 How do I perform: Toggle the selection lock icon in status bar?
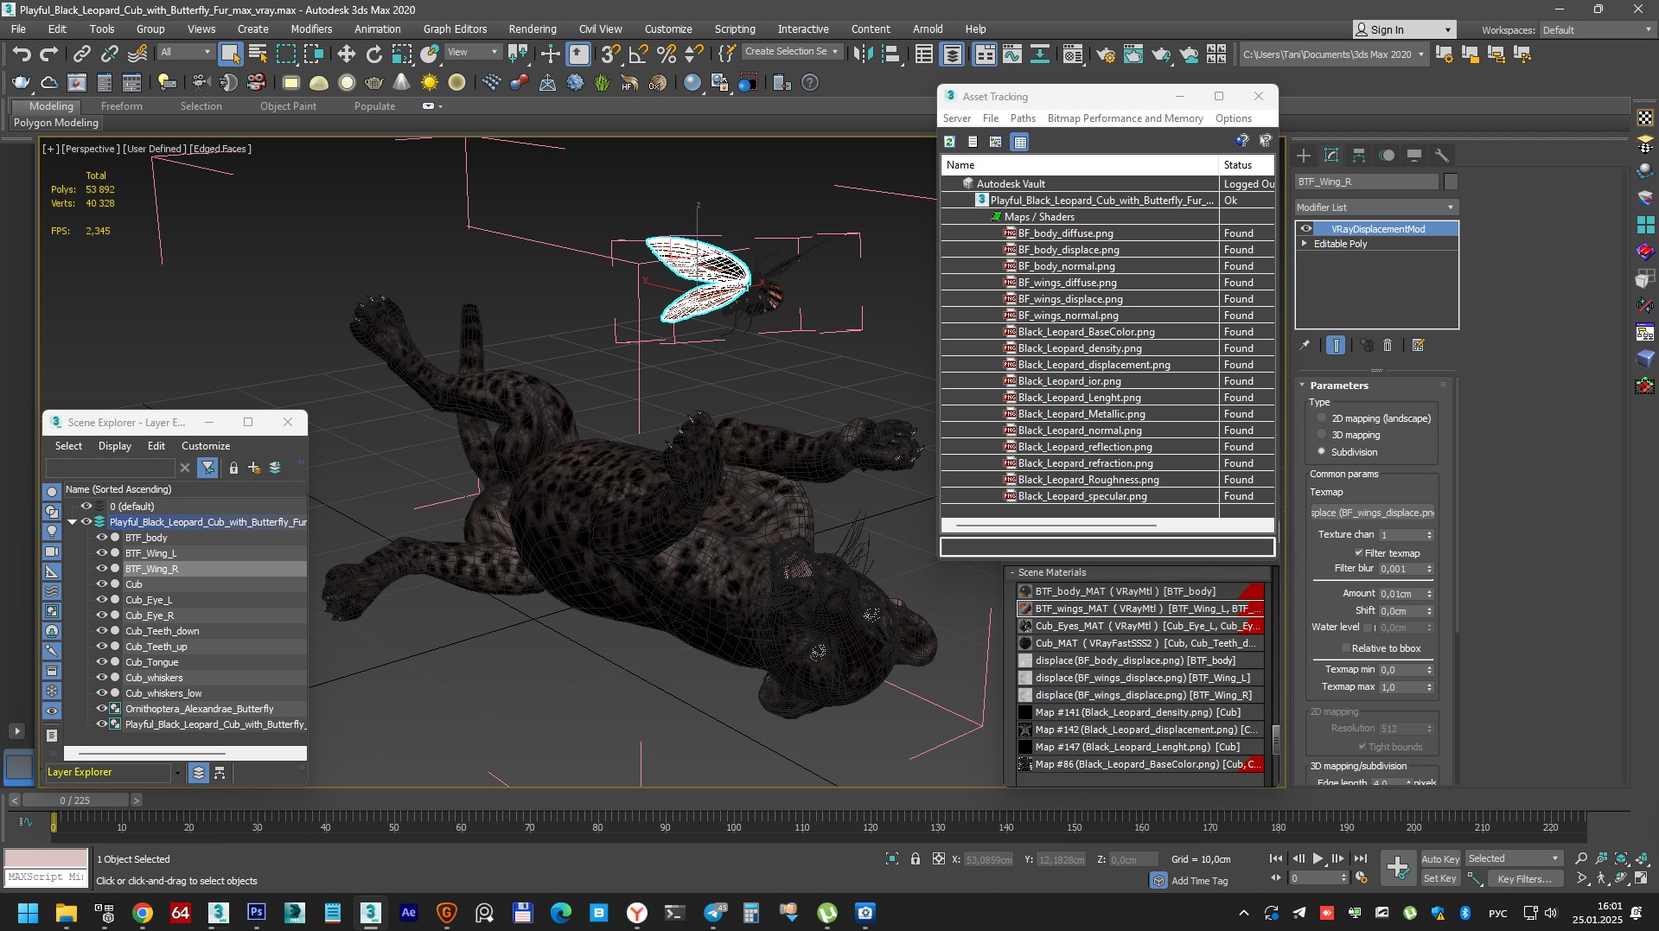pos(915,858)
